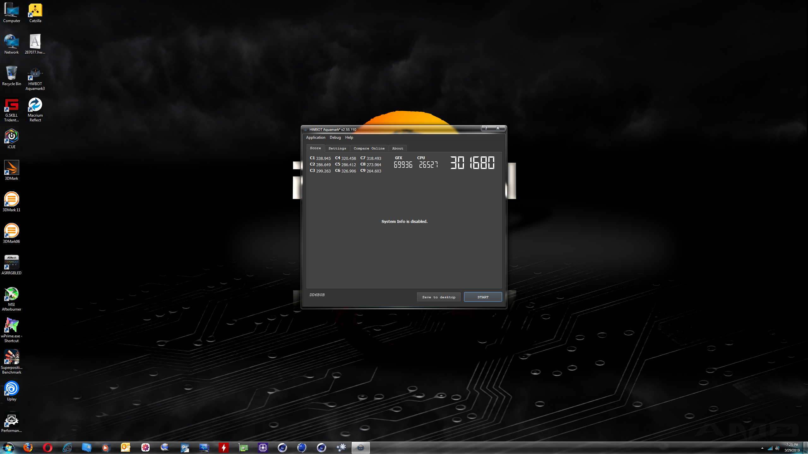Click the DD6B0B checksum code

point(317,295)
